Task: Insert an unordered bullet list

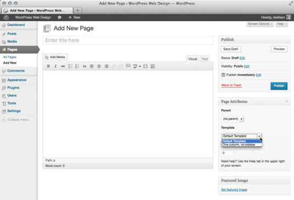Action: [70, 66]
